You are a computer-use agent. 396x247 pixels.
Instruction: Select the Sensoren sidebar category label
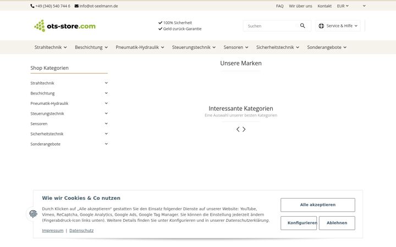point(39,123)
